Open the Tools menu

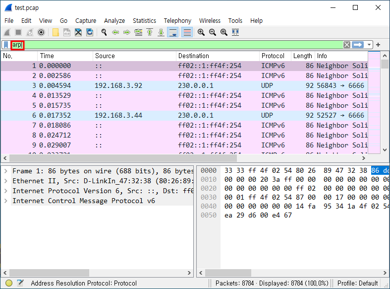point(235,21)
